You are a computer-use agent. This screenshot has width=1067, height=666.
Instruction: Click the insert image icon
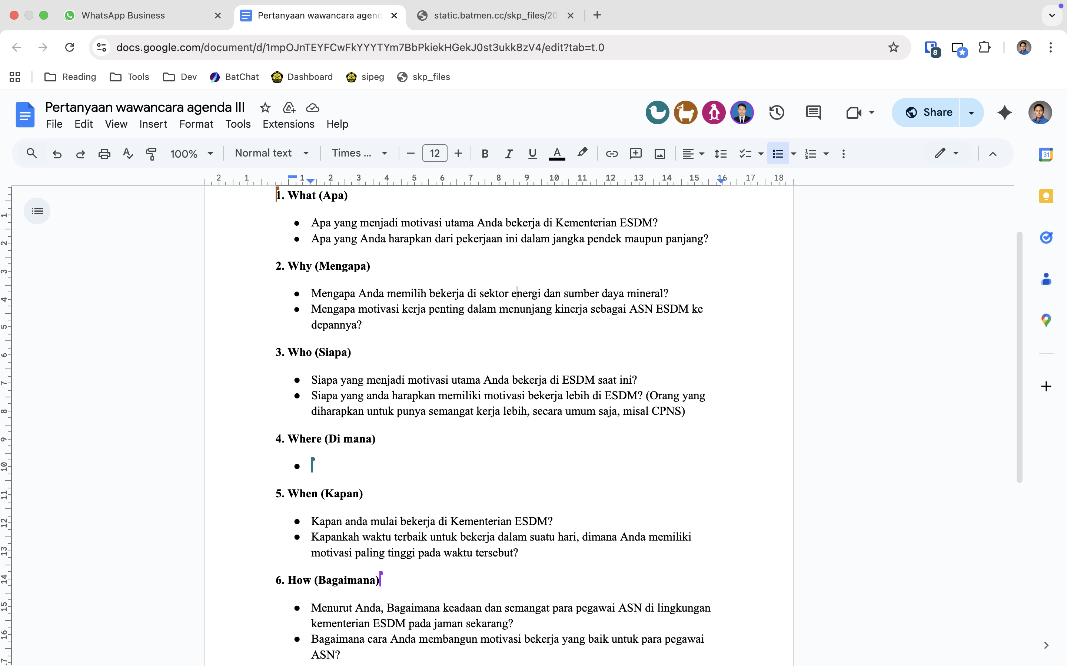click(x=659, y=154)
